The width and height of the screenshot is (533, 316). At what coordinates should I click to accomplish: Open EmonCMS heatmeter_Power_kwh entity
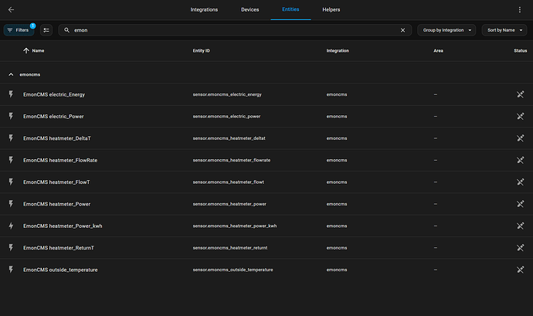click(63, 226)
